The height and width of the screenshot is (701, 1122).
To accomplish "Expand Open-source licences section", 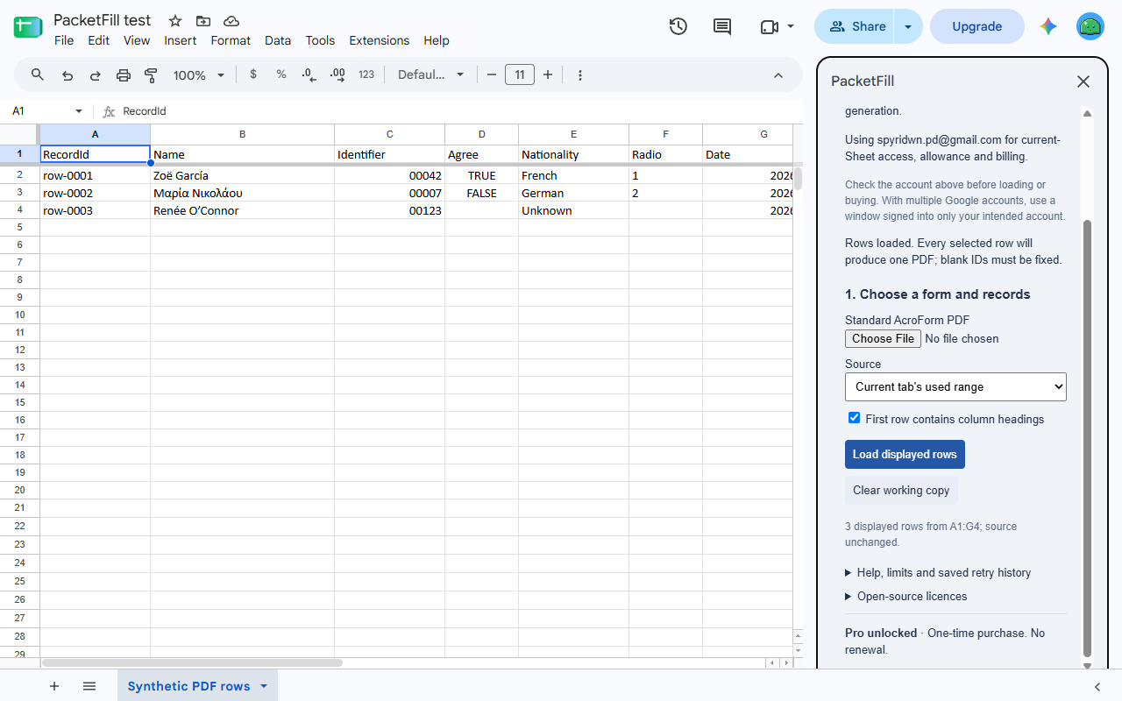I will pos(906,596).
